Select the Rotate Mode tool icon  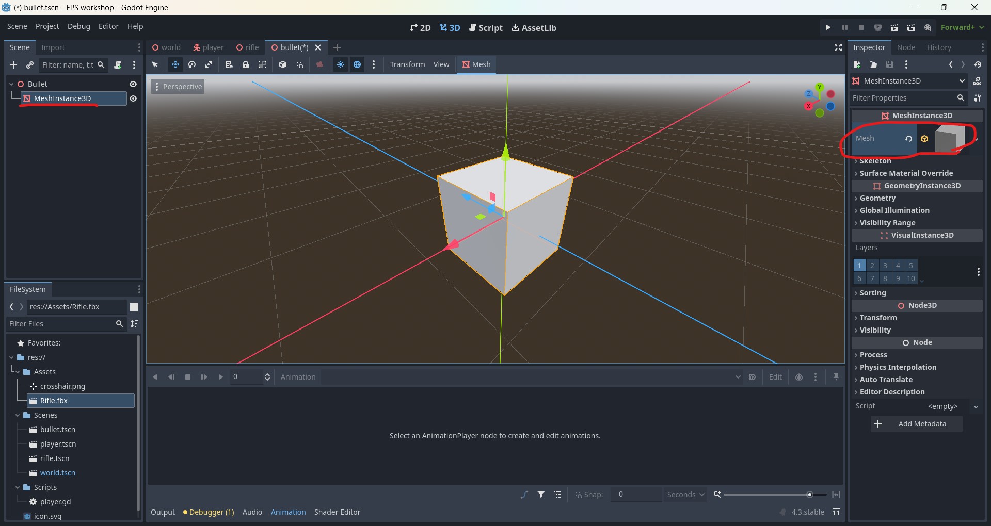[192, 64]
